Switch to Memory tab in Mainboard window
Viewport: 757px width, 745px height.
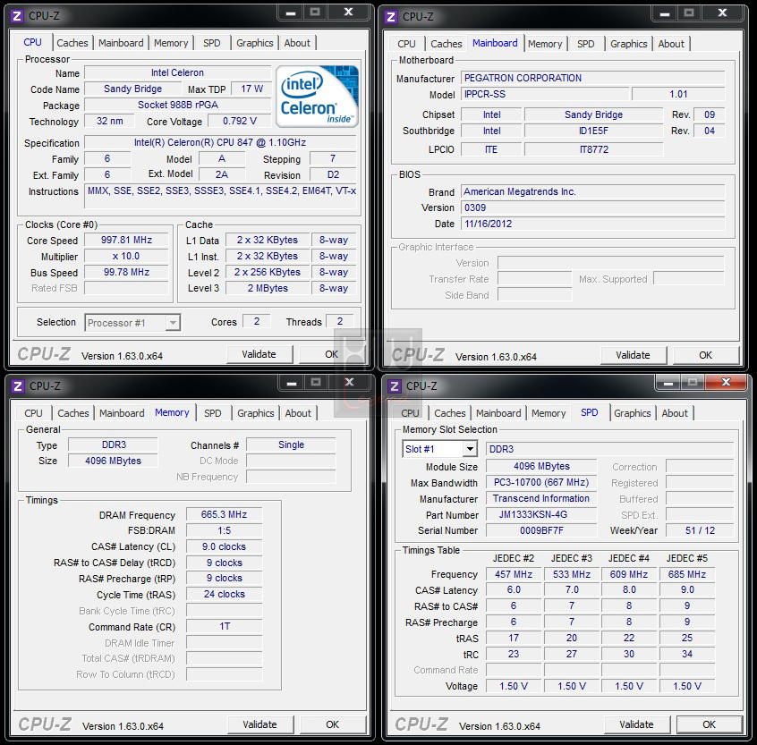(x=545, y=44)
